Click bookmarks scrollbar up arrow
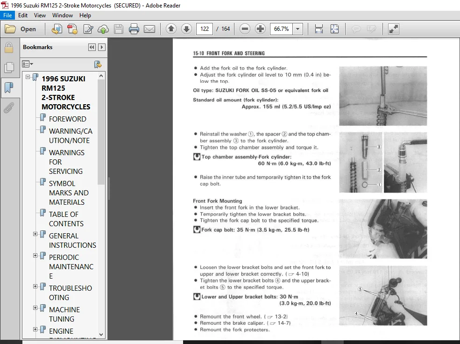This screenshot has width=460, height=344. pyautogui.click(x=101, y=76)
